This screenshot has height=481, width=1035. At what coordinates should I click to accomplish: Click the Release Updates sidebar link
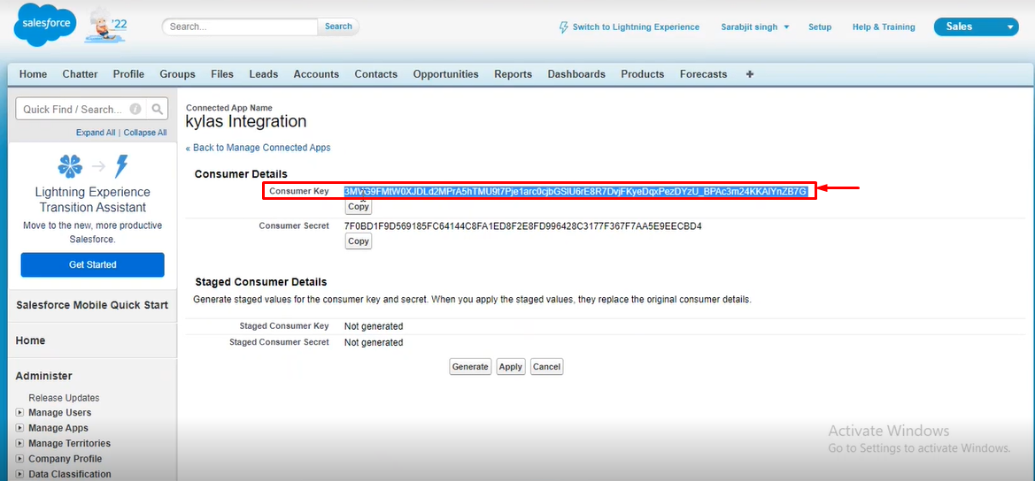tap(64, 398)
